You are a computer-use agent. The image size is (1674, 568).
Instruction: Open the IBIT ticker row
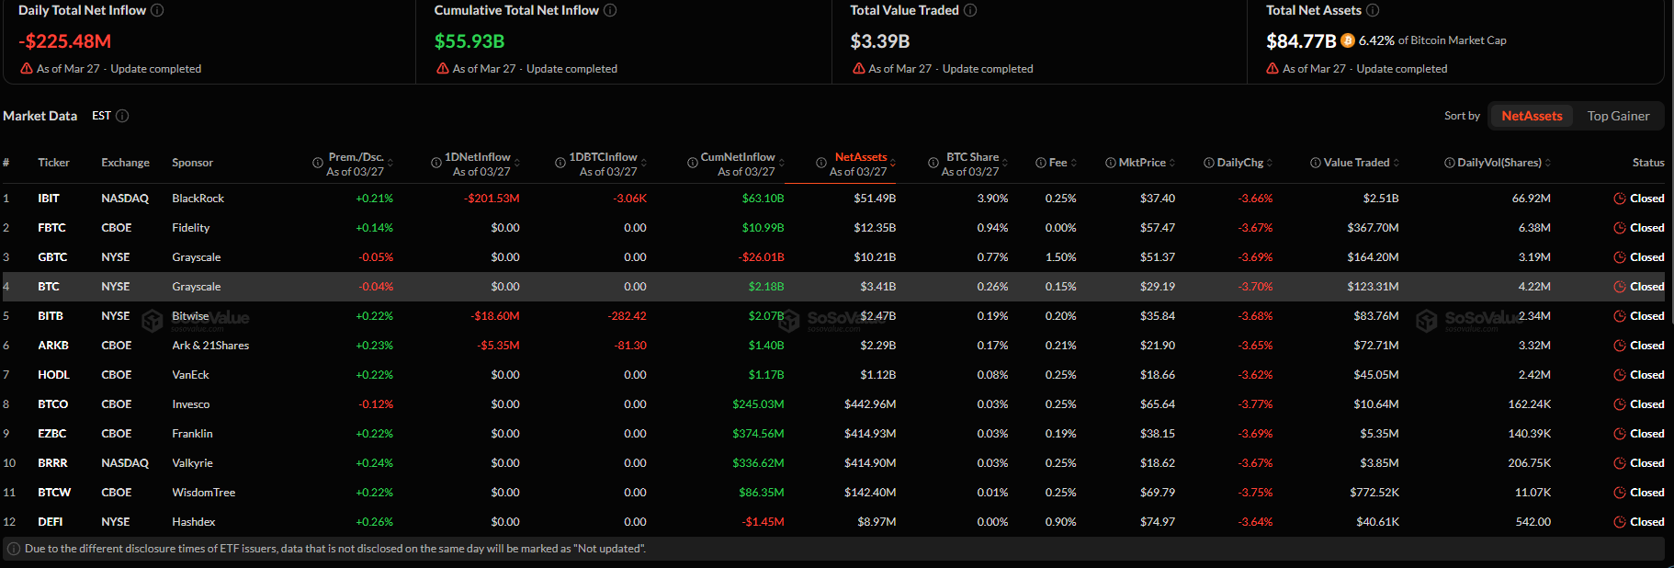tap(49, 199)
